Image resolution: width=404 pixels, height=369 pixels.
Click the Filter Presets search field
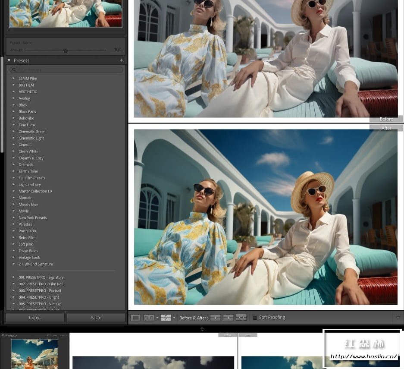[x=66, y=69]
